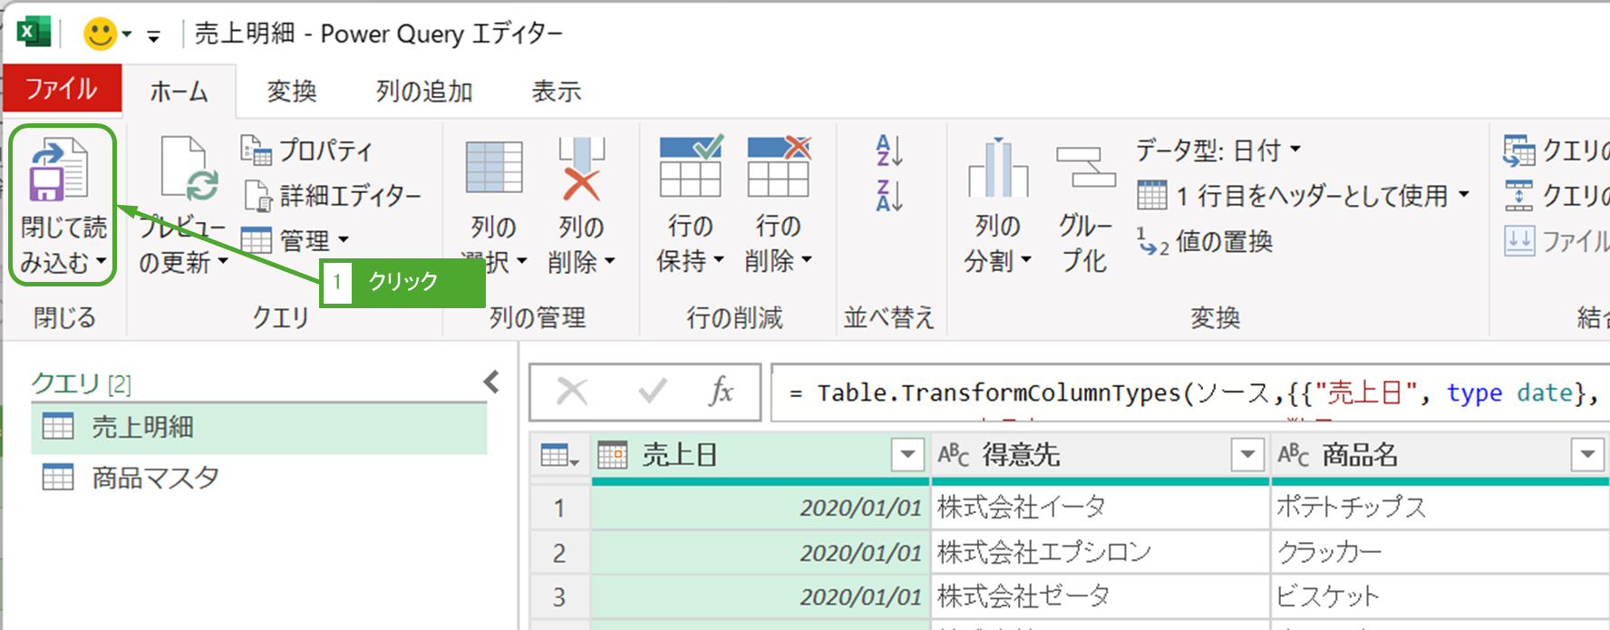Image resolution: width=1610 pixels, height=630 pixels.
Task: Select the 商品マスタ query in the list
Action: coord(155,477)
